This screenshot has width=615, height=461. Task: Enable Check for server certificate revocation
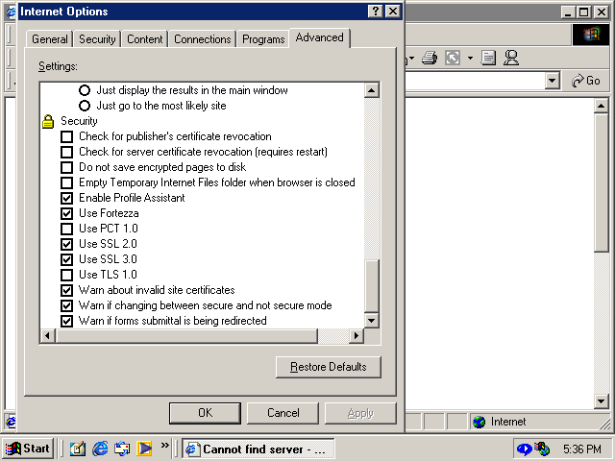(66, 152)
